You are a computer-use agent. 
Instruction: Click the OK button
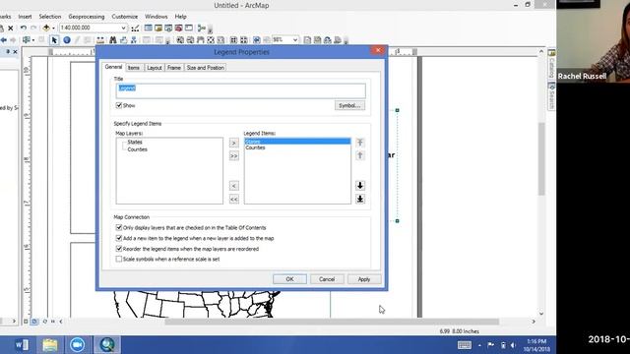tap(289, 279)
